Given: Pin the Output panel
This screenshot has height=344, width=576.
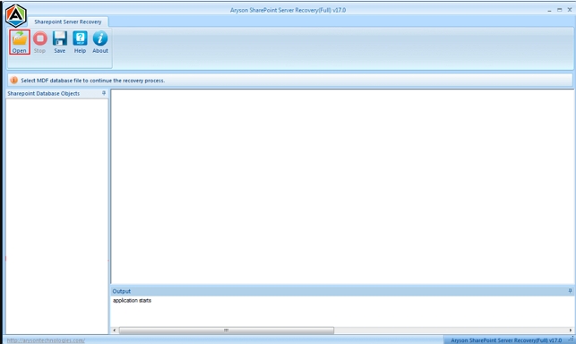Looking at the screenshot, I should tap(570, 291).
